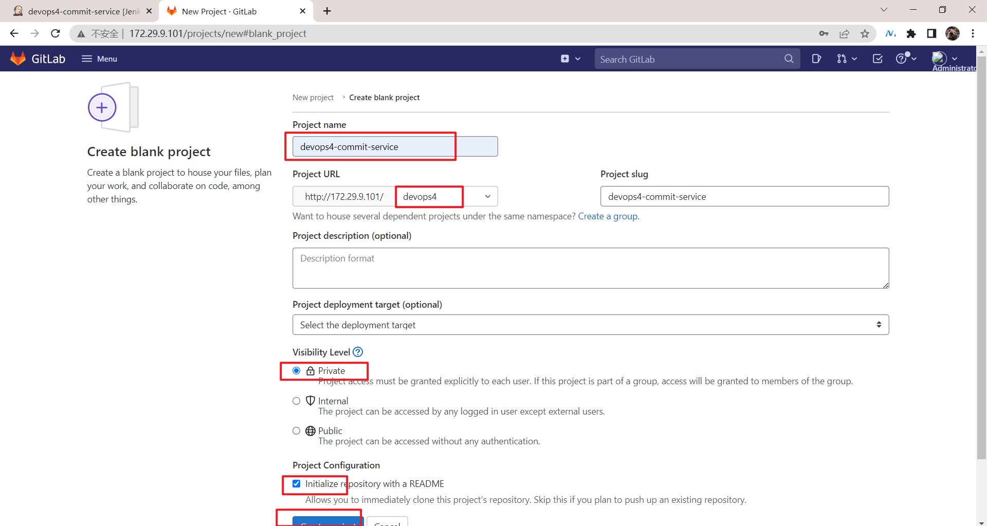Open the devops4 namespace dropdown
This screenshot has width=987, height=526.
(x=446, y=196)
